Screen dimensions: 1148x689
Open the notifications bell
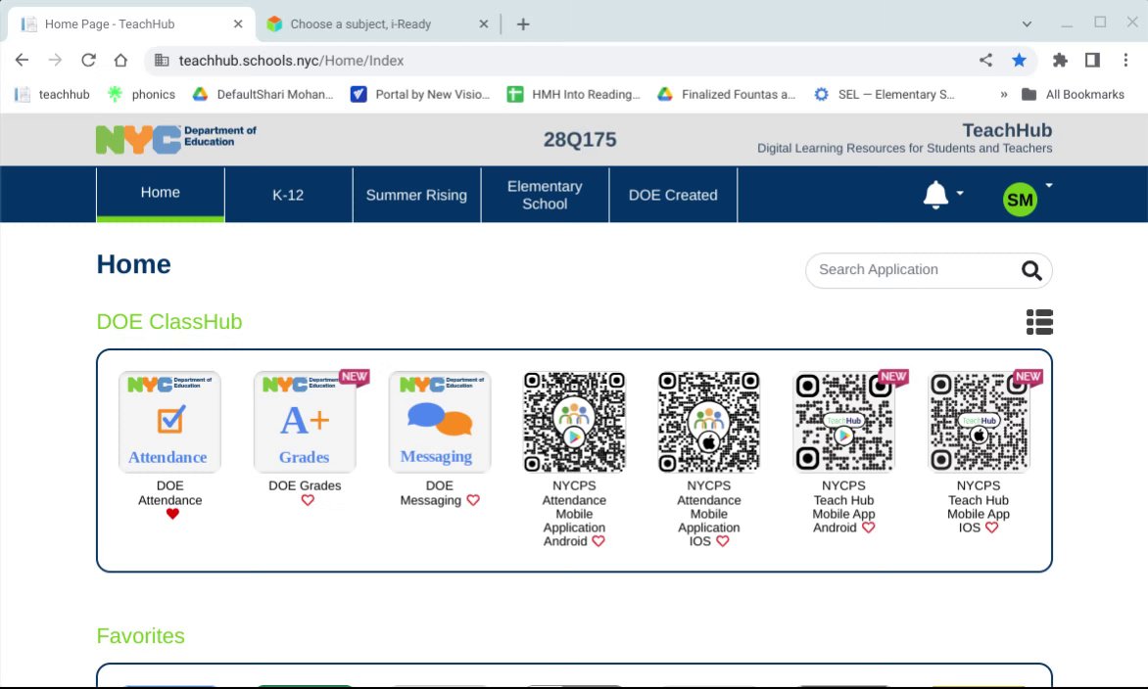(x=934, y=195)
